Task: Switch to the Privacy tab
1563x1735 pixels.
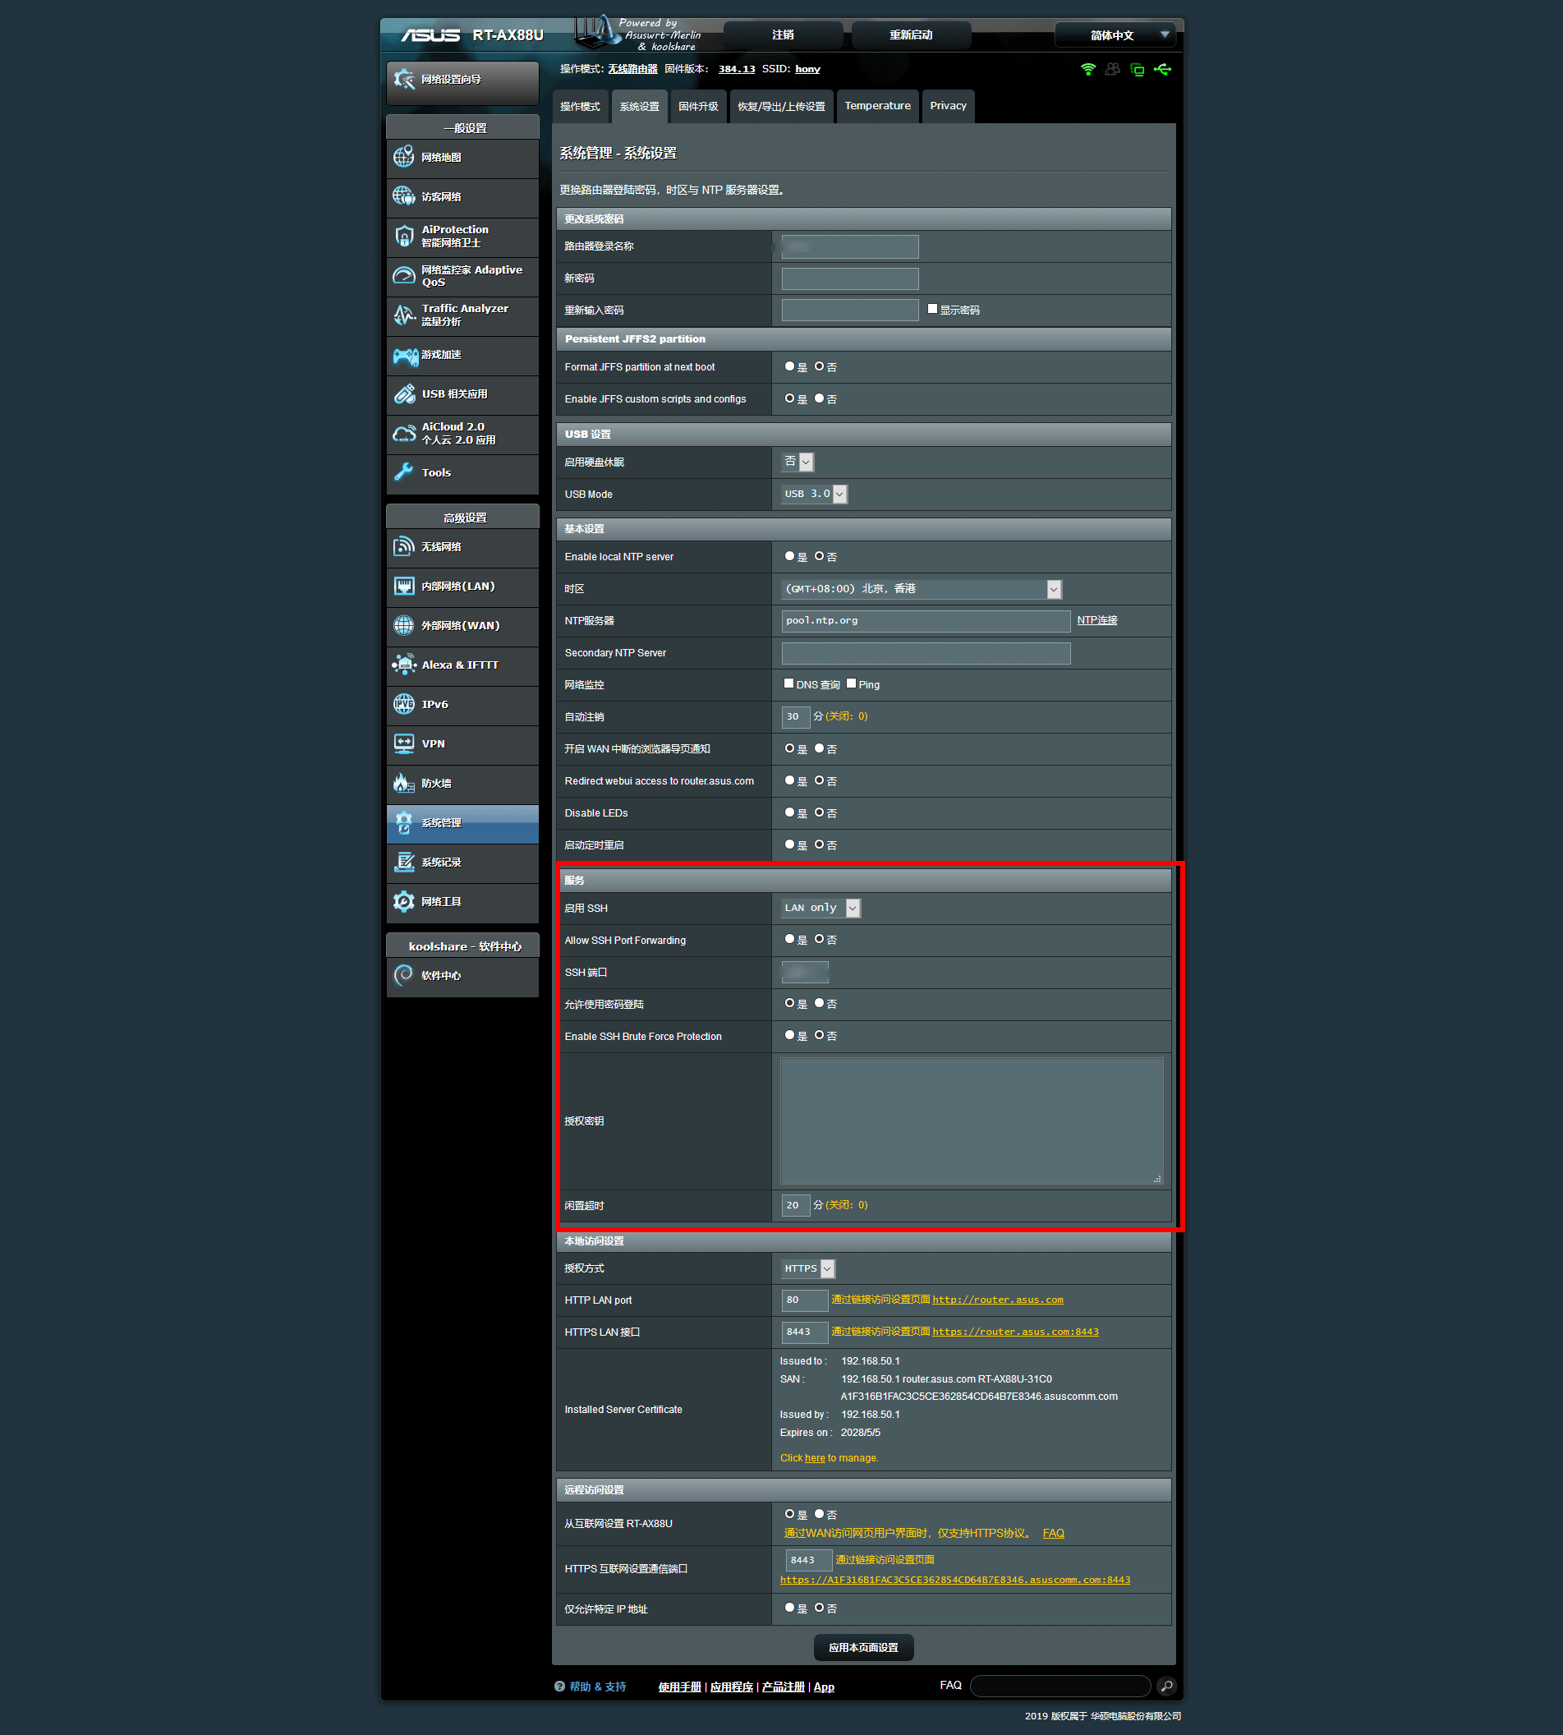Action: tap(948, 107)
